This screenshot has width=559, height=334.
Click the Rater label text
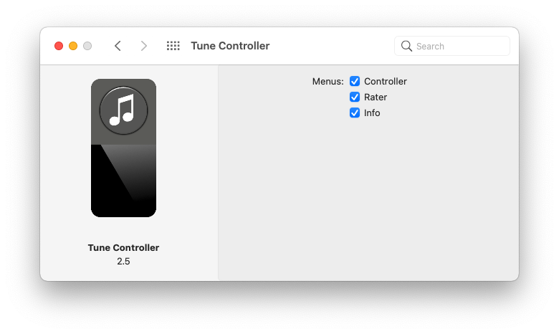pos(376,97)
